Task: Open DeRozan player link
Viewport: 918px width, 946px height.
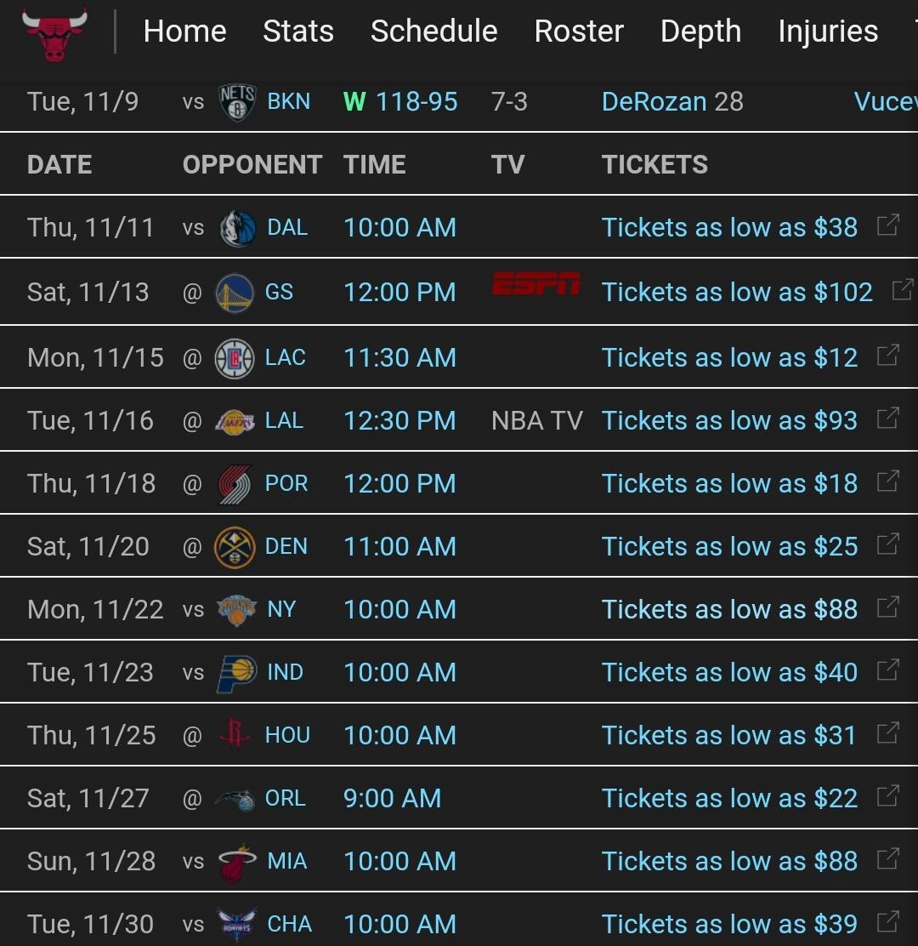Action: 654,102
